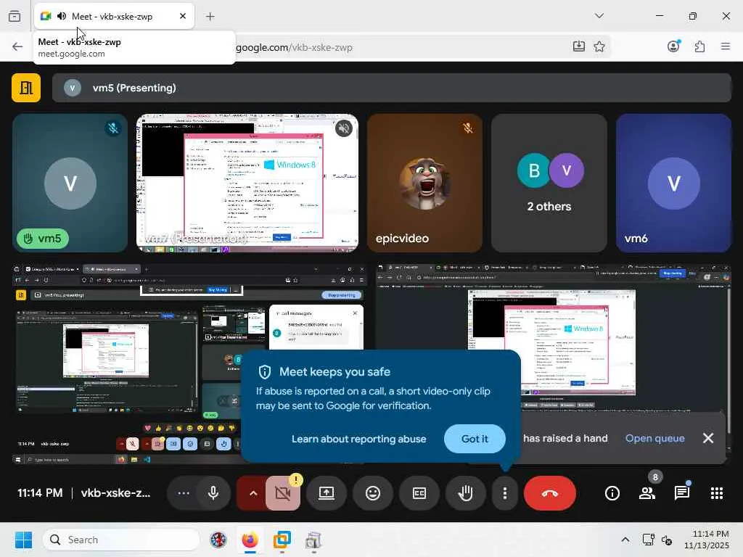Open the taskbar clock and date
743x557 pixels.
click(707, 540)
